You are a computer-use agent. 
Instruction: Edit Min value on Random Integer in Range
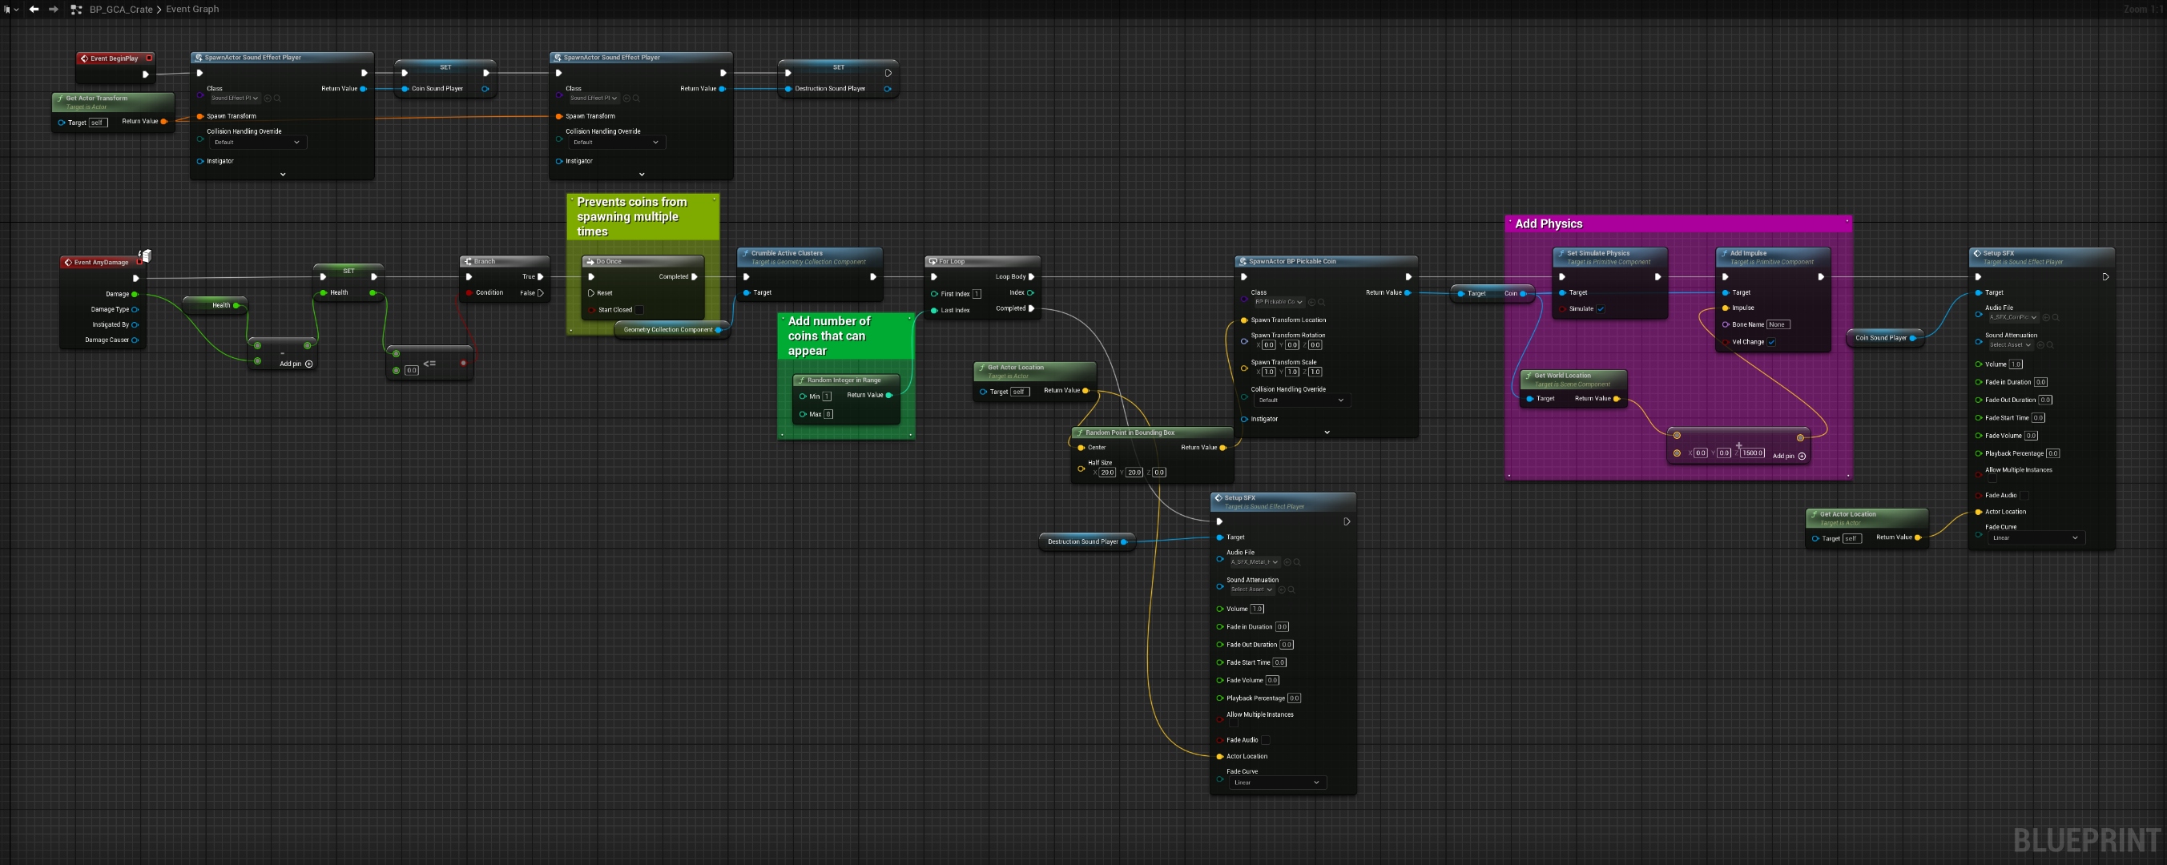point(827,396)
